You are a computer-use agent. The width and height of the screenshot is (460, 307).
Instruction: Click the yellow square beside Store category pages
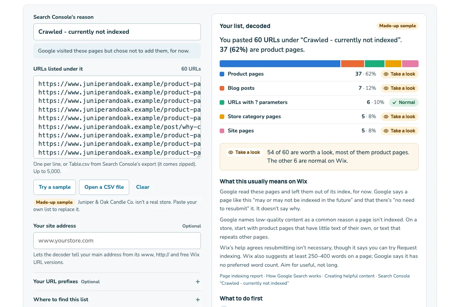click(222, 117)
